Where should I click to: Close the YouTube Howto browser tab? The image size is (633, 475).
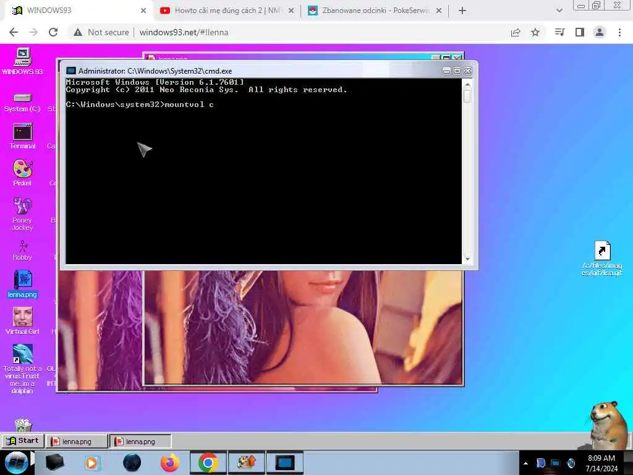tap(291, 11)
